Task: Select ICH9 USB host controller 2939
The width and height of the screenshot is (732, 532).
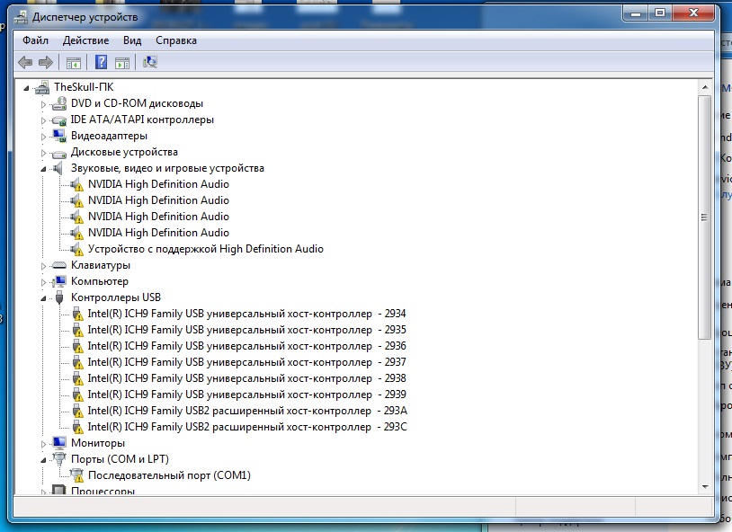Action: [x=247, y=395]
